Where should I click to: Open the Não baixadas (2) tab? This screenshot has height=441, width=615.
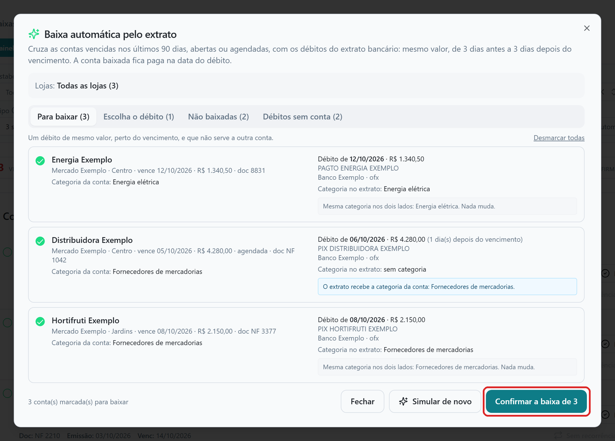[218, 117]
